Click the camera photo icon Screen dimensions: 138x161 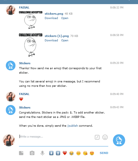(32, 153)
